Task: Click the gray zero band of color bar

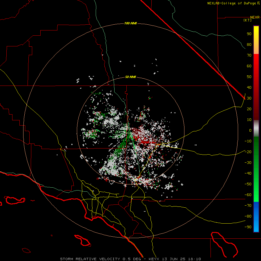Action: 256,128
